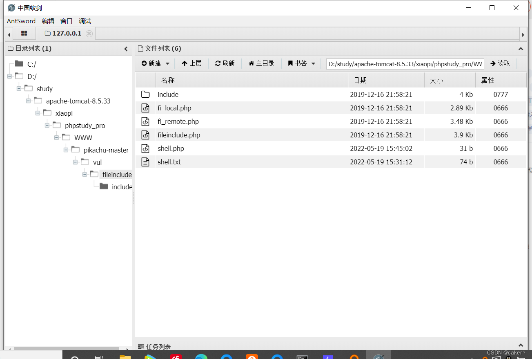
Task: Sort by the 大小 column header
Action: (x=450, y=80)
